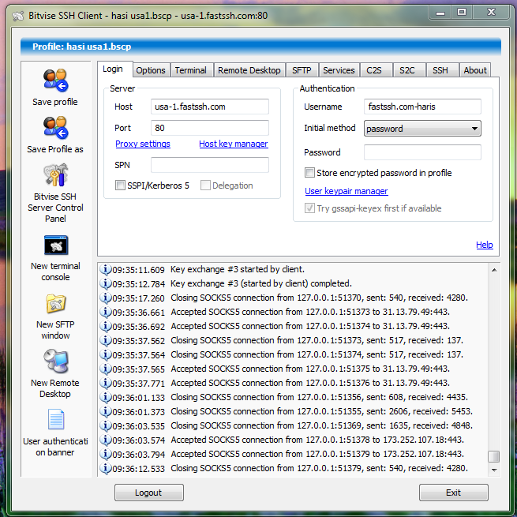Image resolution: width=517 pixels, height=517 pixels.
Task: Click the log scrollbar up arrow
Action: (493, 270)
